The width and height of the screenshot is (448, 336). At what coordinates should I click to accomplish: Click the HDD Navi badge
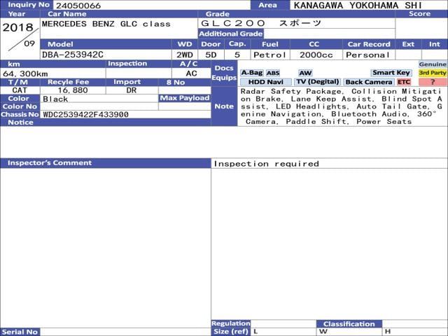(x=266, y=82)
